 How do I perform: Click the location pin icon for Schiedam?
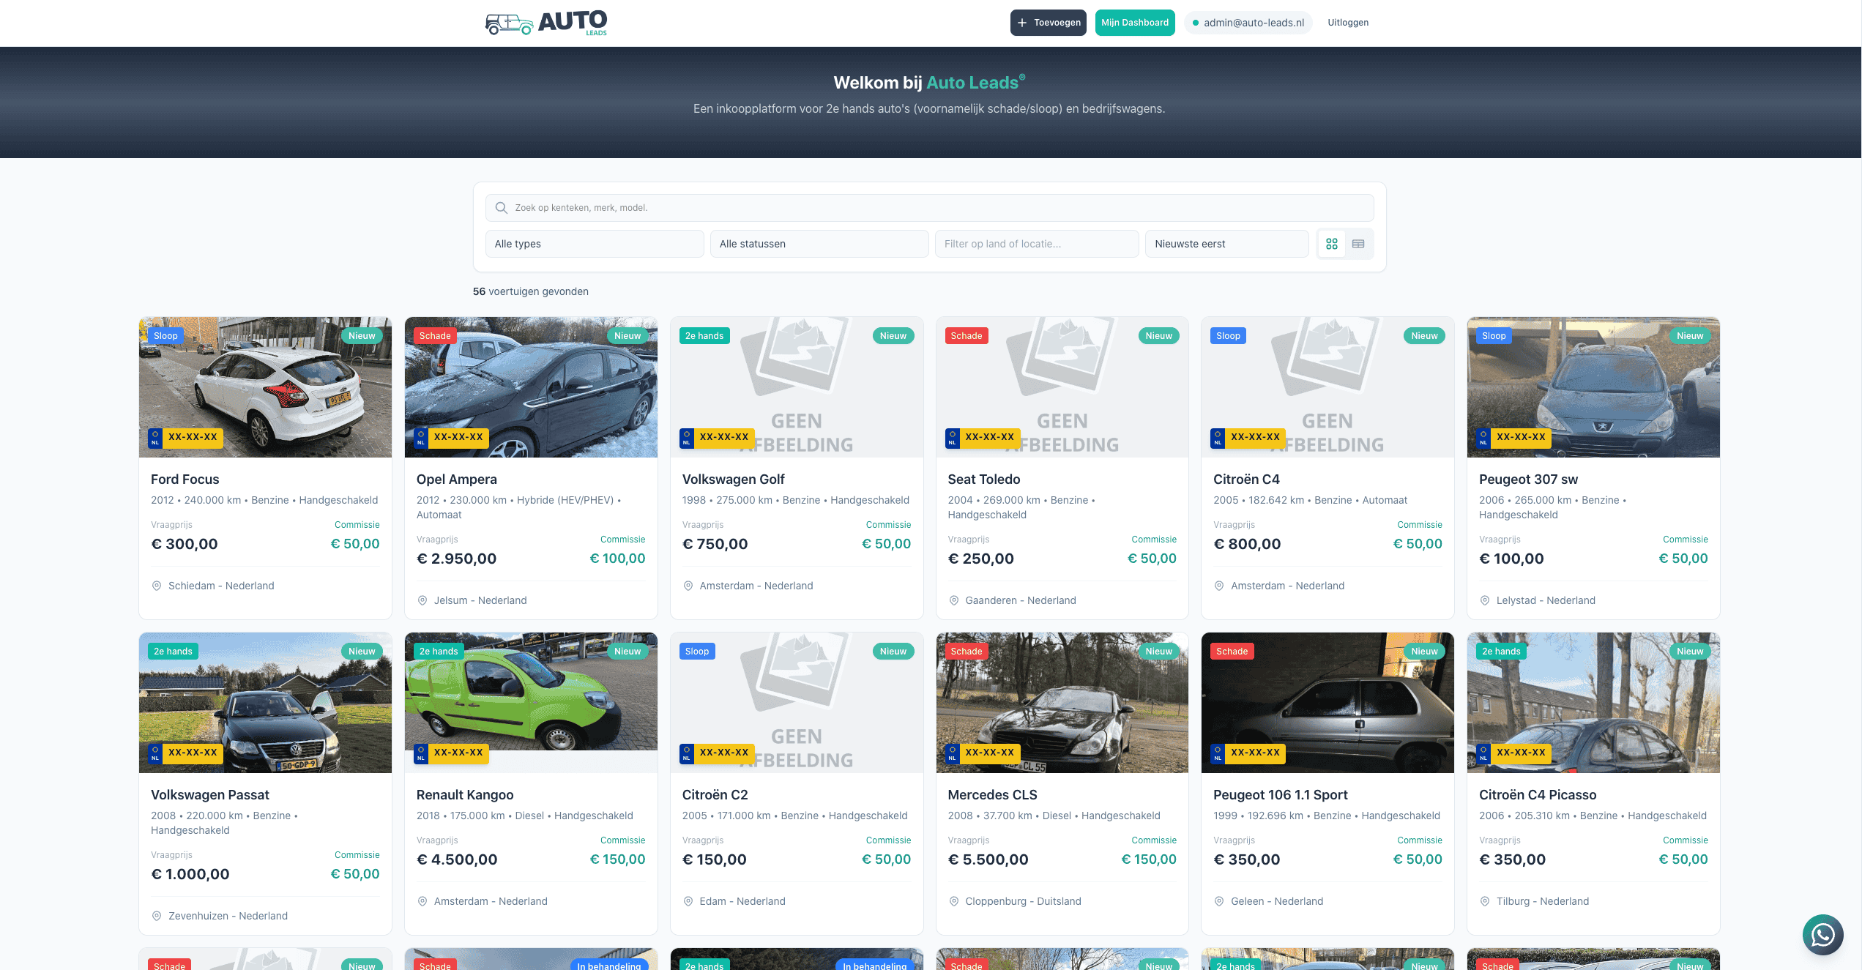tap(156, 586)
